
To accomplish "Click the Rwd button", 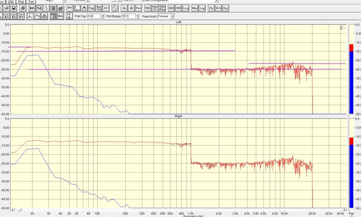I will pyautogui.click(x=21, y=1).
